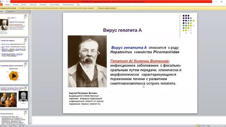Start Slide Show from status bar icon

point(204,126)
